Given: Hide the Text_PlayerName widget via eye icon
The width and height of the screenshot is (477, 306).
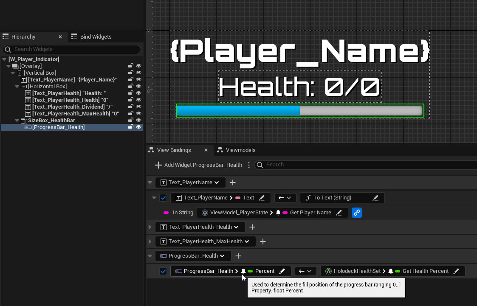Looking at the screenshot, I should [139, 79].
